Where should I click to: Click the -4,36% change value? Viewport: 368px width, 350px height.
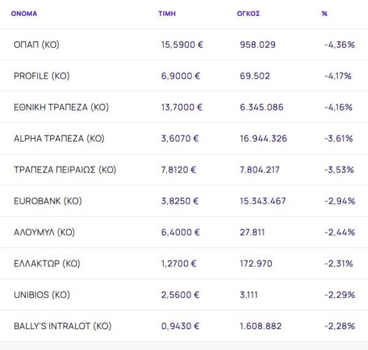[x=339, y=45]
